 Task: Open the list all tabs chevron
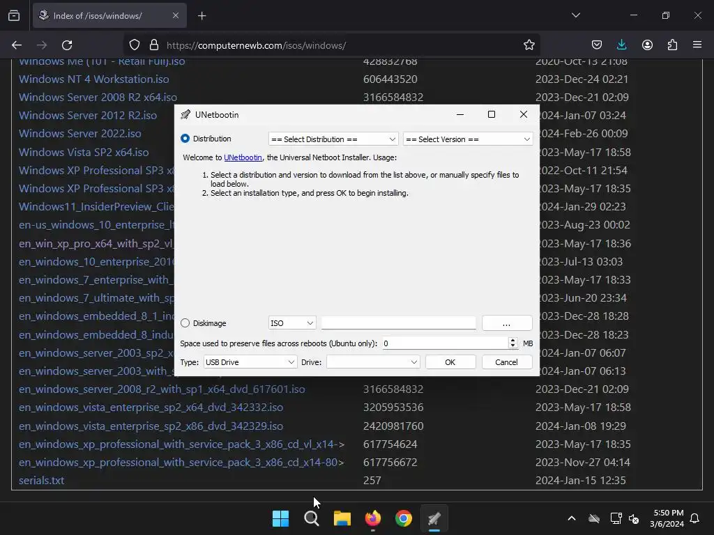575,15
